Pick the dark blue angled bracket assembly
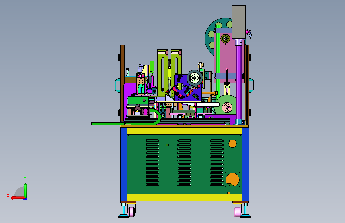 click(x=188, y=88)
